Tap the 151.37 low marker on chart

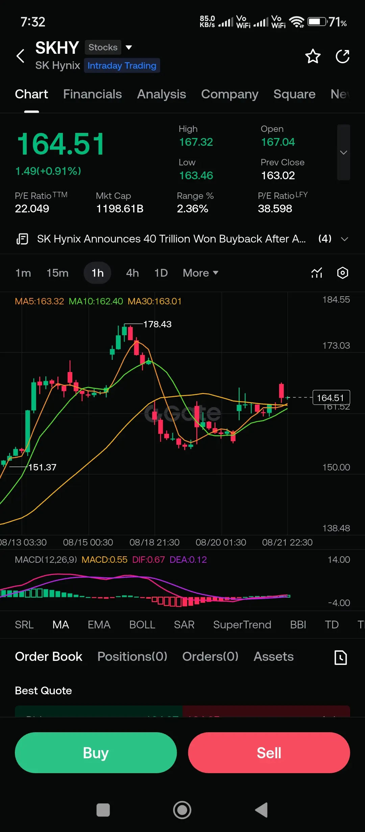42,467
